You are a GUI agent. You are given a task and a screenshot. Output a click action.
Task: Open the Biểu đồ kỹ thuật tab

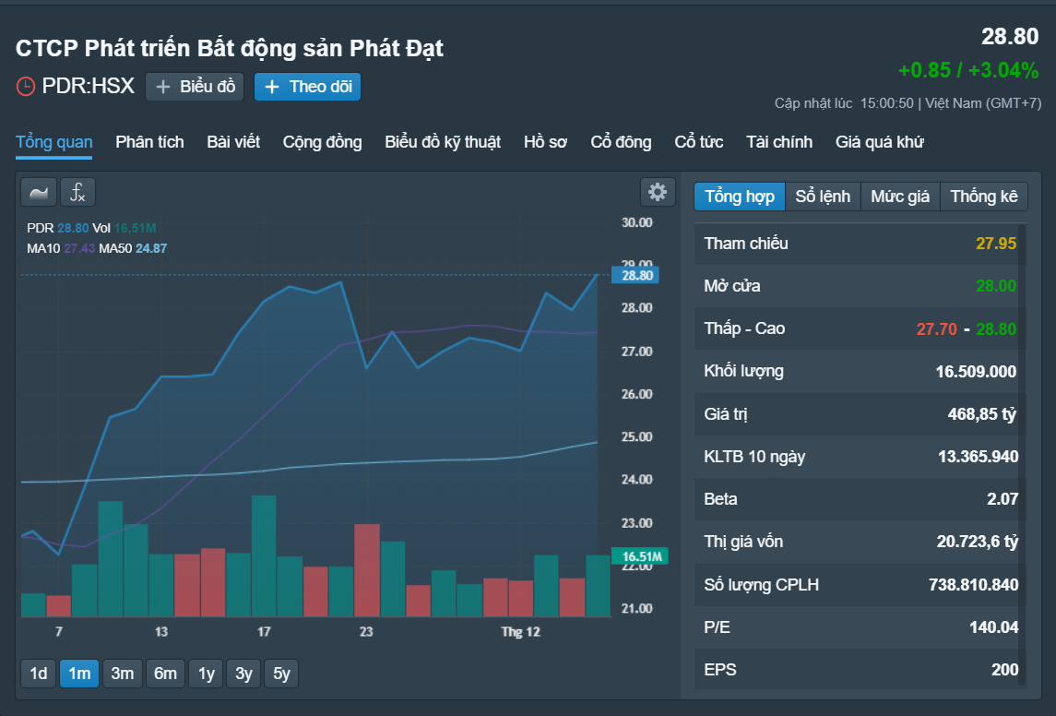point(443,142)
